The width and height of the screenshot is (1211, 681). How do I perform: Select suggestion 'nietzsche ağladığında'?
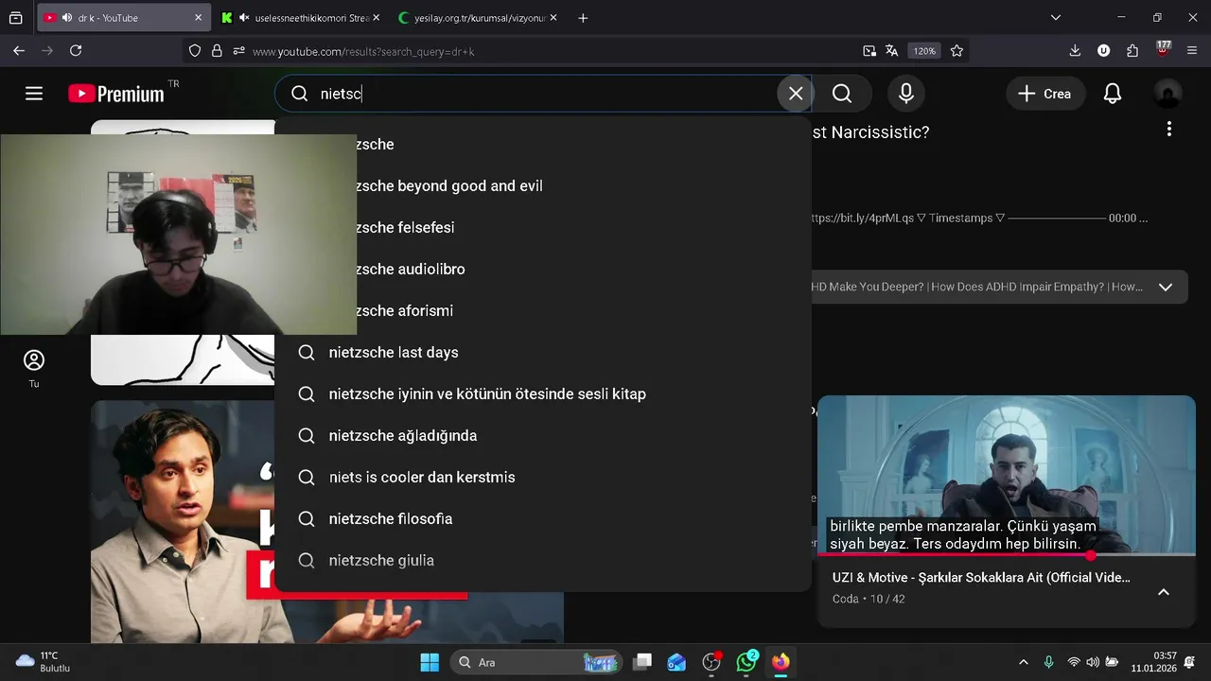(543, 436)
